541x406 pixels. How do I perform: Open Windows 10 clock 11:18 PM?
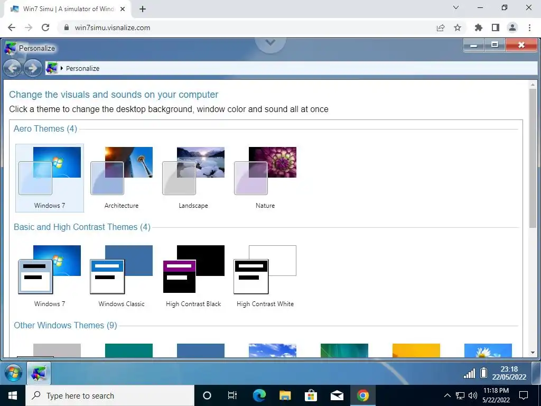coord(496,395)
